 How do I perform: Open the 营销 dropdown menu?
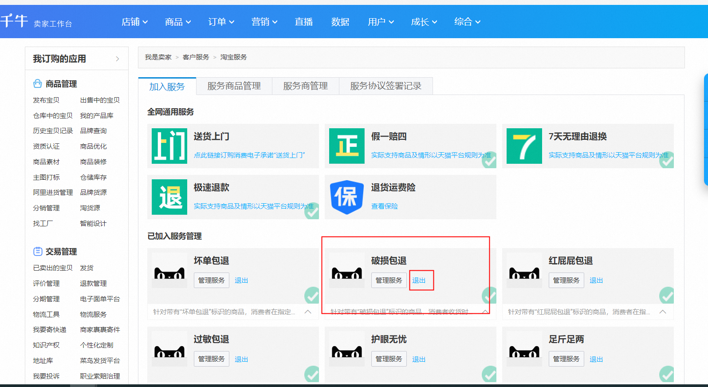pyautogui.click(x=264, y=22)
